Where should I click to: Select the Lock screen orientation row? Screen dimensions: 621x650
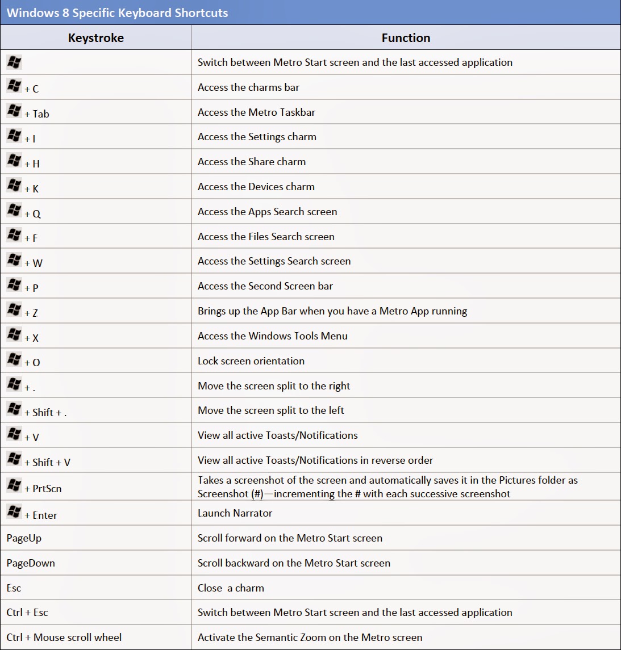[251, 360]
